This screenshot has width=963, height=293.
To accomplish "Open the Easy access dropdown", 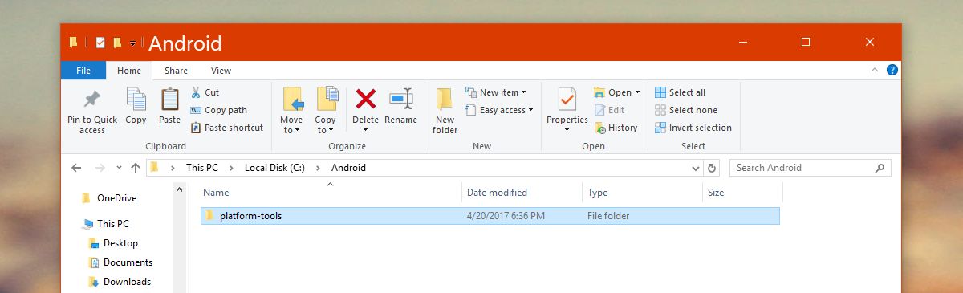I will (x=499, y=110).
